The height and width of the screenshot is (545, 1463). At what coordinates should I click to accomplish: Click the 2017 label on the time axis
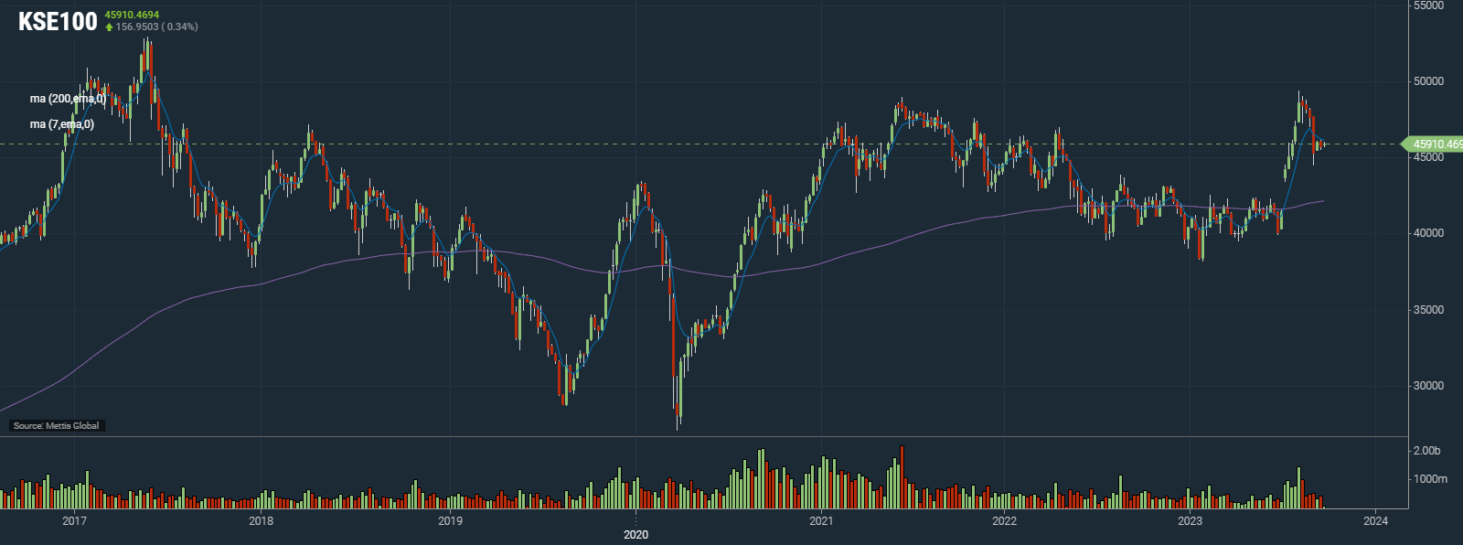[74, 521]
